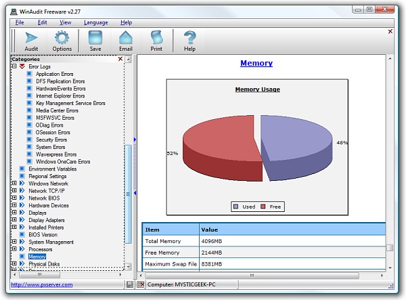Click the Maximum Swap File value 8381MB
The image size is (406, 300).
pos(212,264)
